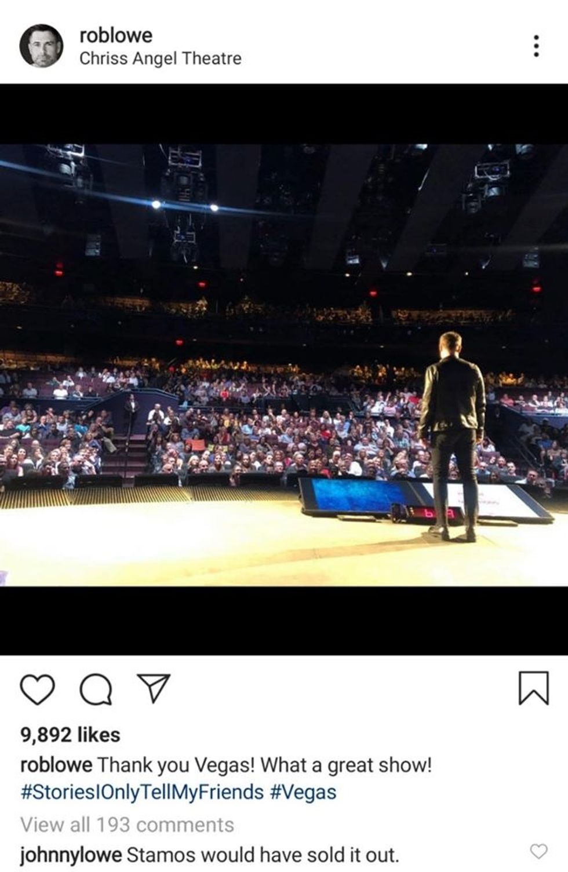Tap roblowe username in caption
The image size is (568, 872).
click(x=56, y=765)
